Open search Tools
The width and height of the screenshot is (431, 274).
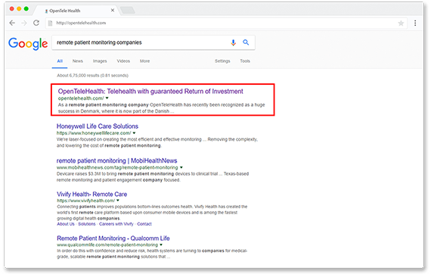(x=245, y=61)
